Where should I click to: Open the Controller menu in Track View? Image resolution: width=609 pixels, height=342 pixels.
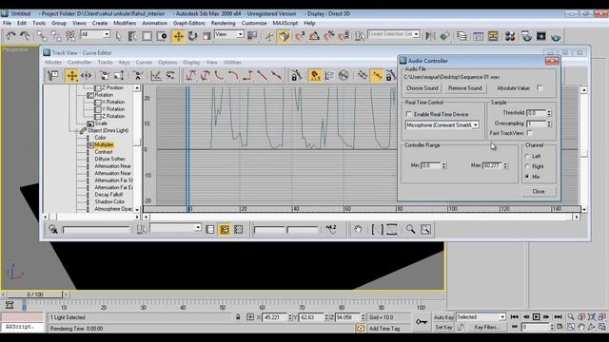[80, 63]
